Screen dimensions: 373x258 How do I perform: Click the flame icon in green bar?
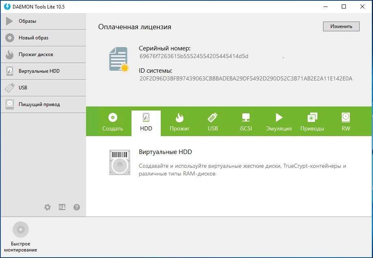tap(180, 117)
